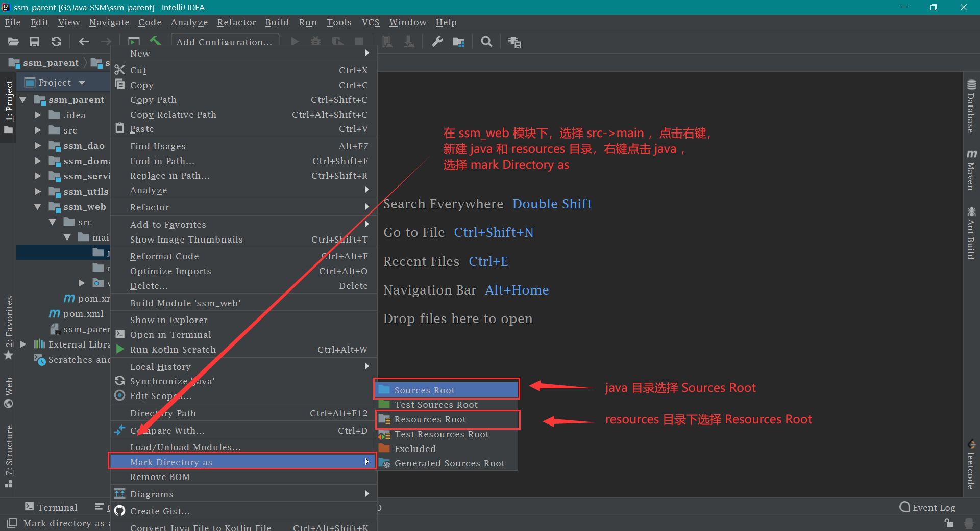980x531 pixels.
Task: Toggle the read-only lock icon in status bar
Action: 949,523
